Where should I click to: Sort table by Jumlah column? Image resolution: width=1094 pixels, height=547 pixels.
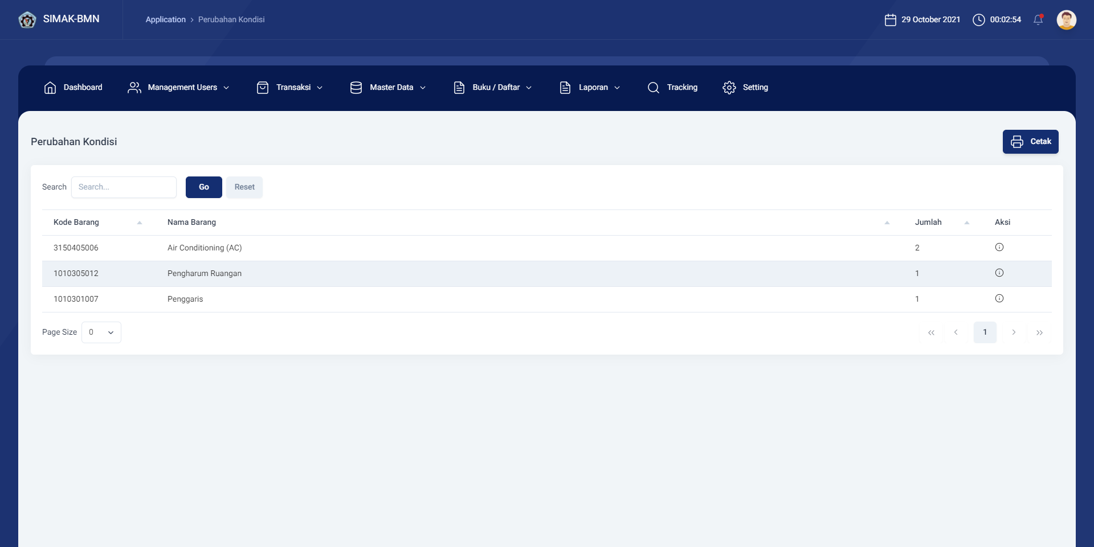pyautogui.click(x=966, y=223)
